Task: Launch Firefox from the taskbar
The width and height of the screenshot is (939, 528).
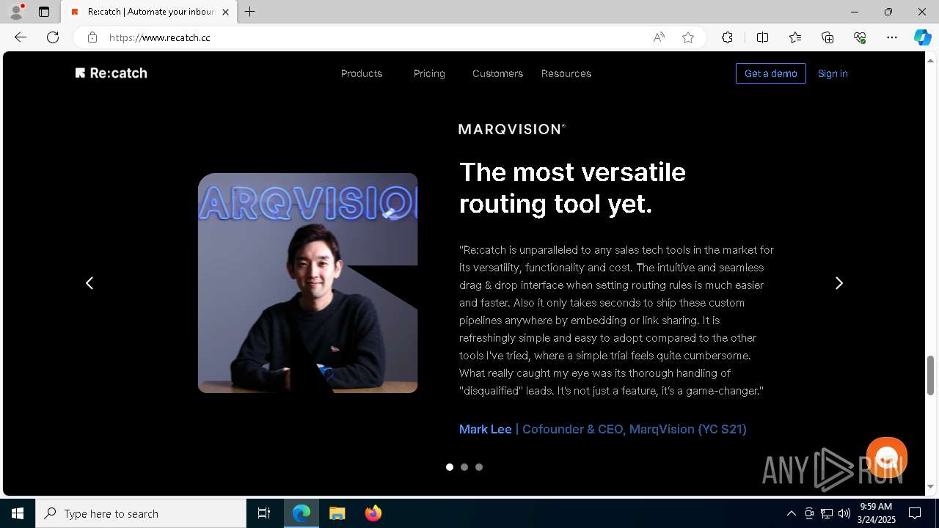Action: point(373,513)
